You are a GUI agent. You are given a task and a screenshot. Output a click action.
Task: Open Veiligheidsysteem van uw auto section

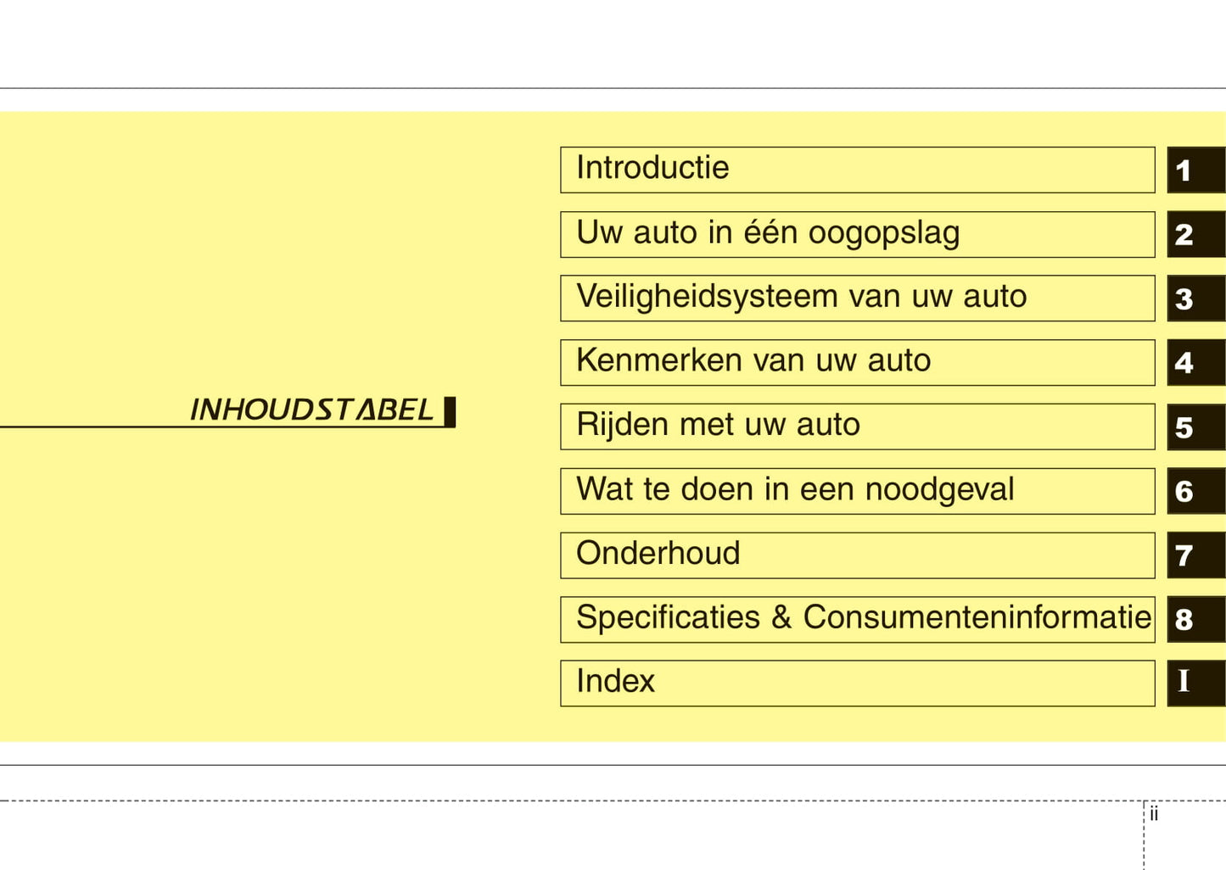pyautogui.click(x=857, y=298)
